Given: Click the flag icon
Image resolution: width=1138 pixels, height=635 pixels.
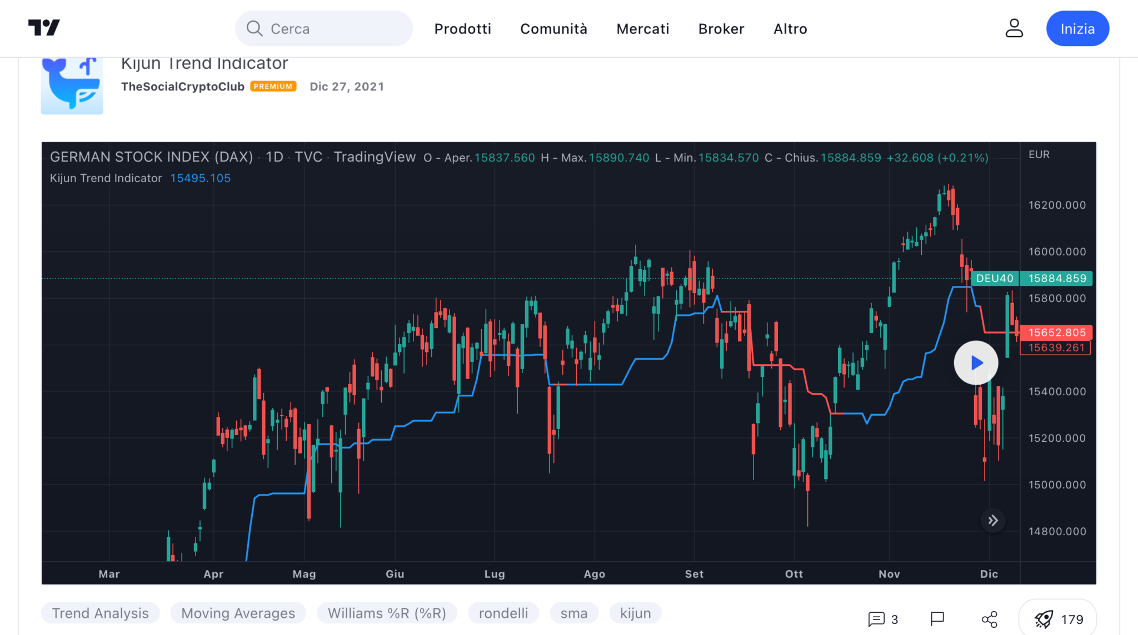Looking at the screenshot, I should click(937, 618).
